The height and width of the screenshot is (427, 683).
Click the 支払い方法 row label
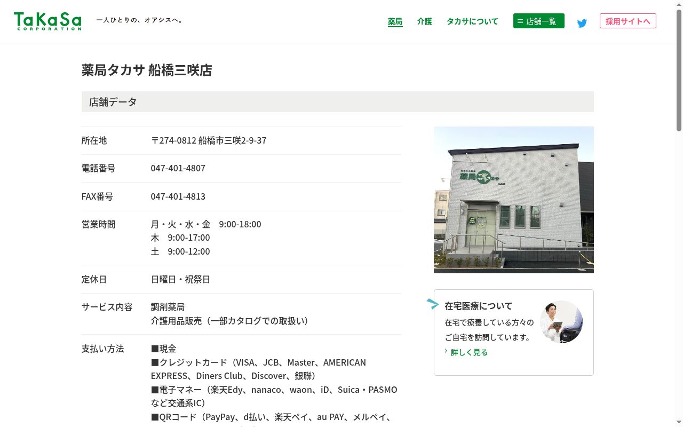(x=103, y=349)
